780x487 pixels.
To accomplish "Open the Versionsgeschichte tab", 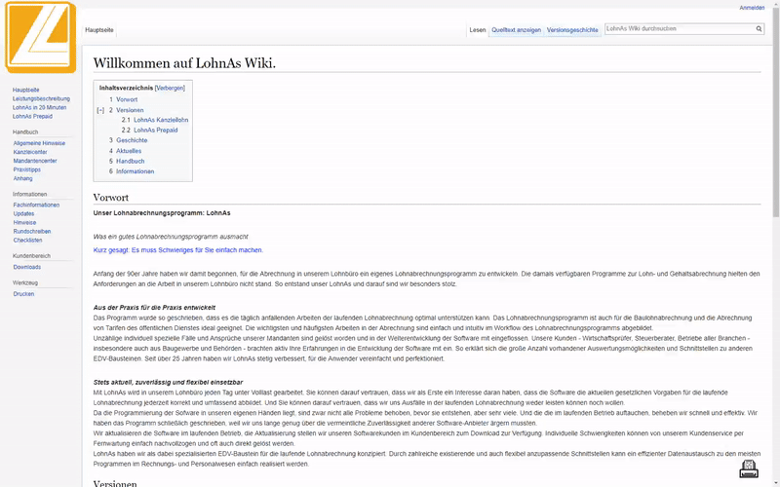I will pos(572,30).
